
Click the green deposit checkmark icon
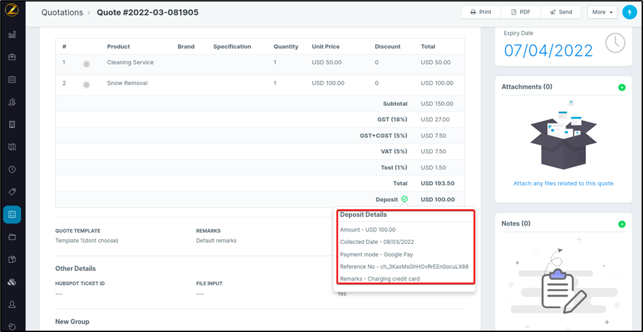[x=405, y=199]
